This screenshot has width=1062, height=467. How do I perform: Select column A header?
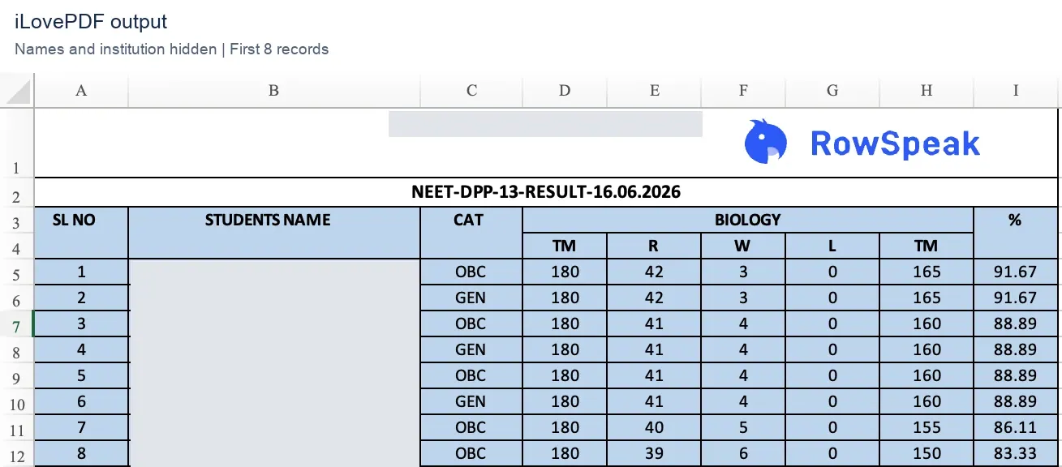[81, 91]
